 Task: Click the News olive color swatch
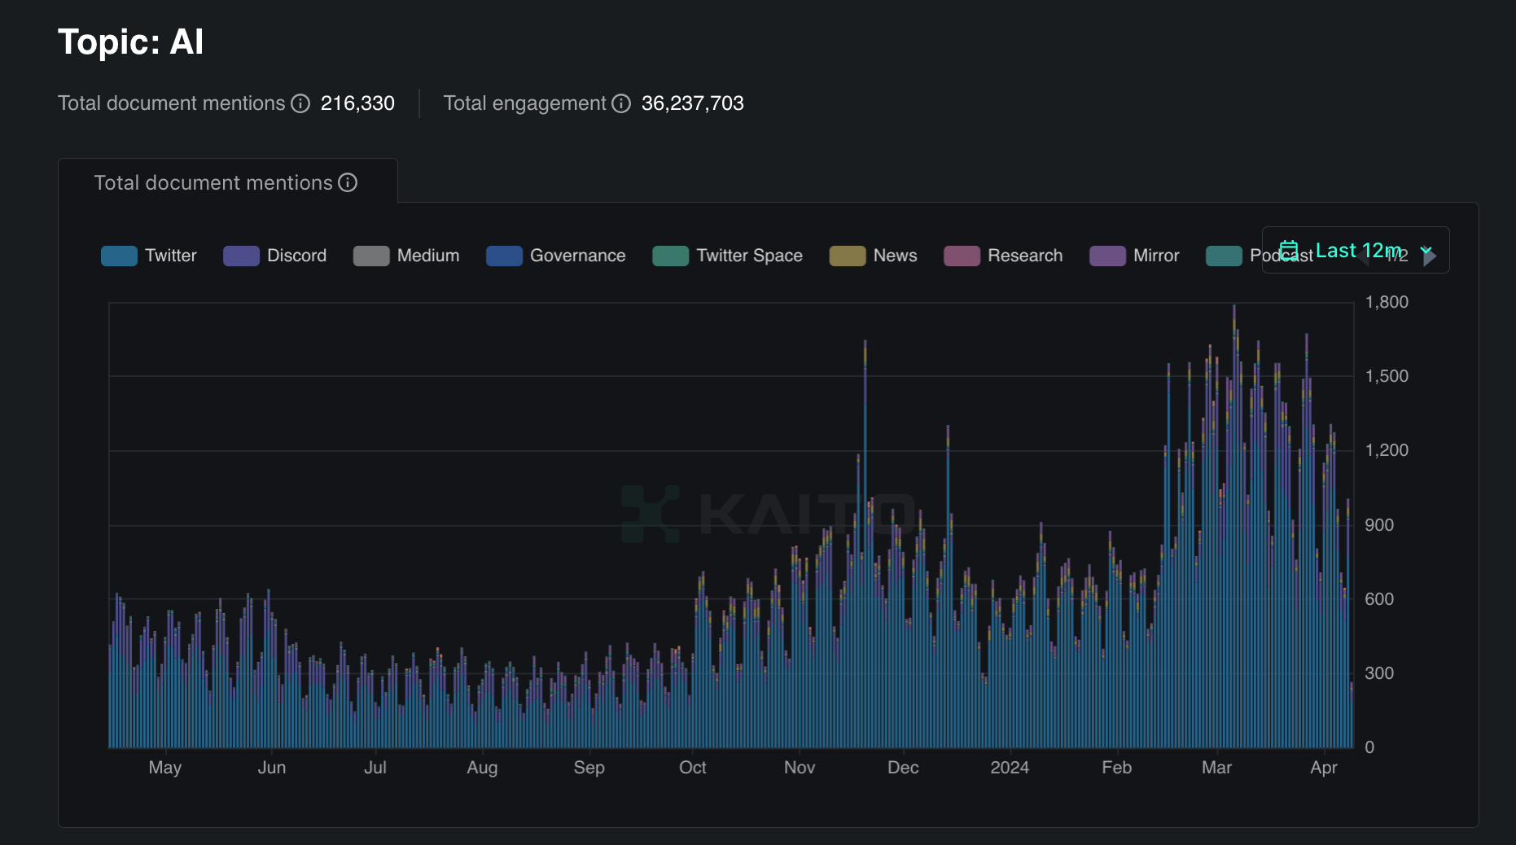(848, 256)
